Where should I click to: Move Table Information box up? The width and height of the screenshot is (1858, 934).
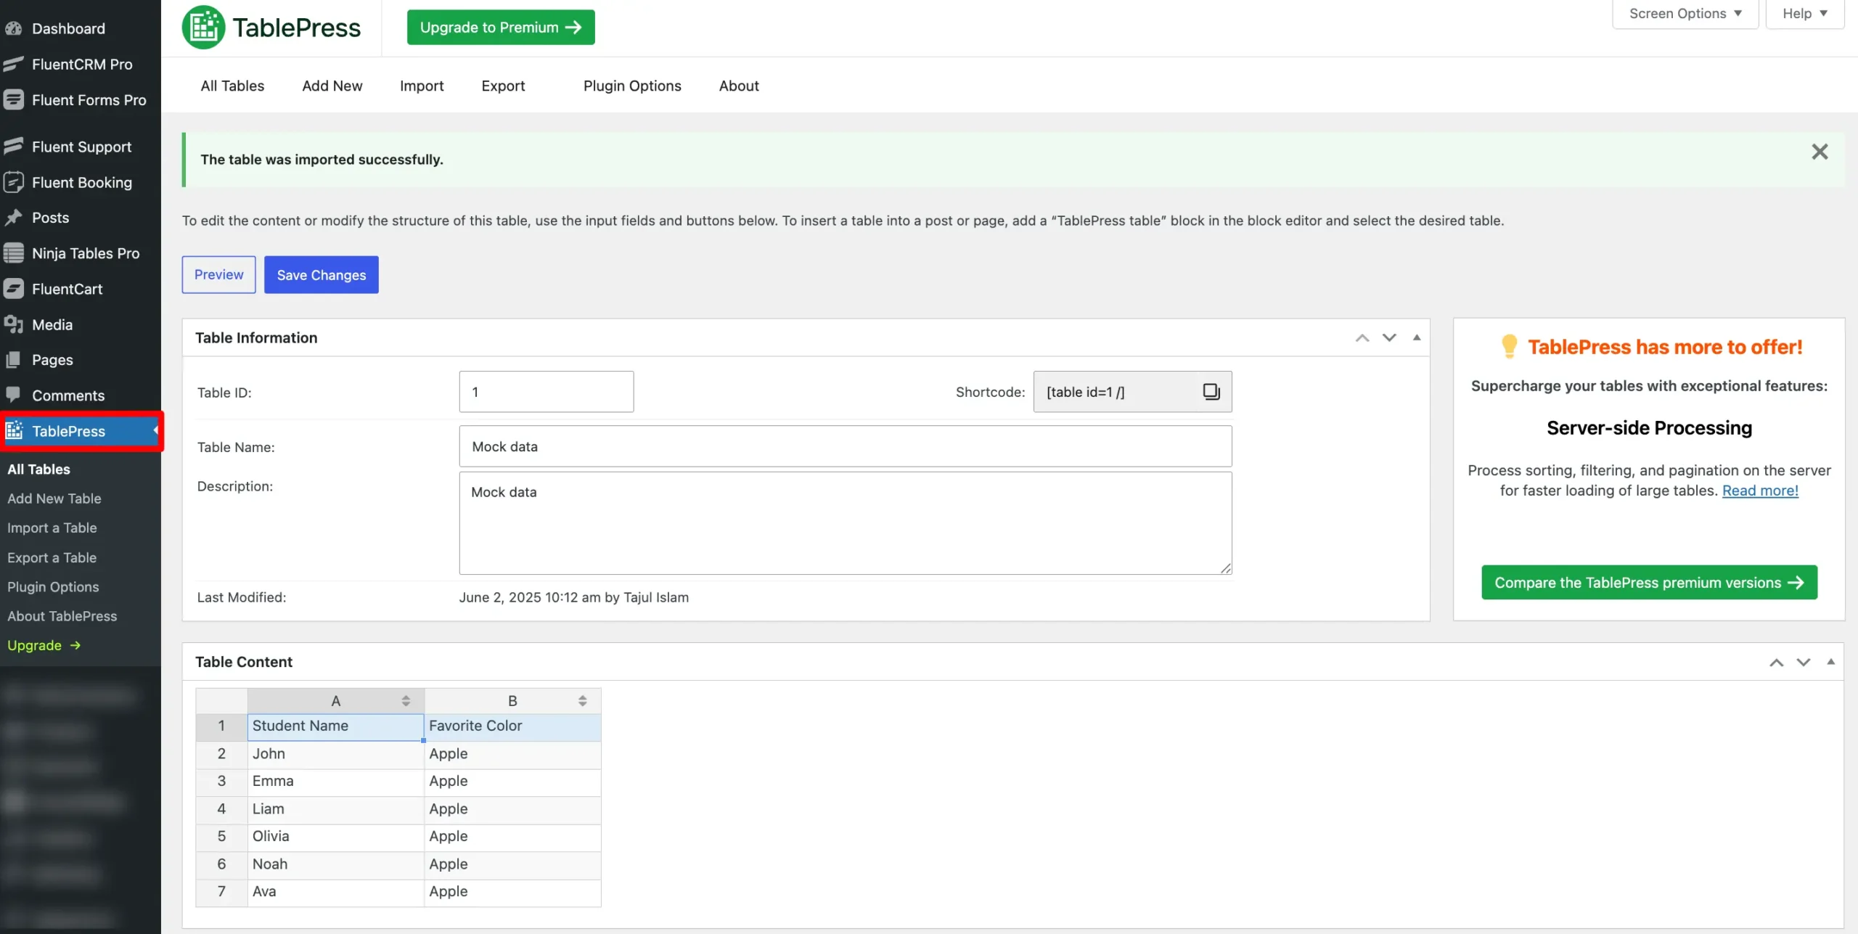[1362, 337]
